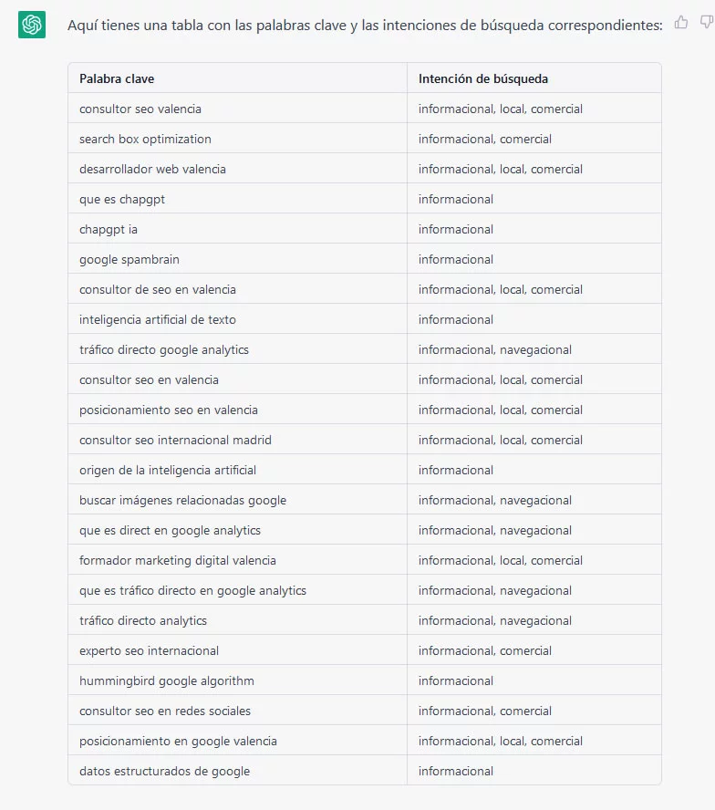Select 'consultor seo en redes sociales' cell
Image resolution: width=715 pixels, height=810 pixels.
point(238,711)
